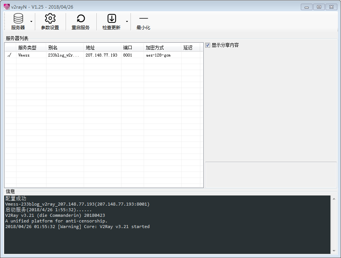This screenshot has height=258, width=341.
Task: Click the Warning Core started log line
Action: (77, 227)
